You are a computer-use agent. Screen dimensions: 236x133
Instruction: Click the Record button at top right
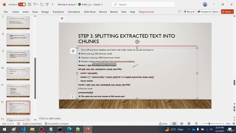click(x=189, y=11)
